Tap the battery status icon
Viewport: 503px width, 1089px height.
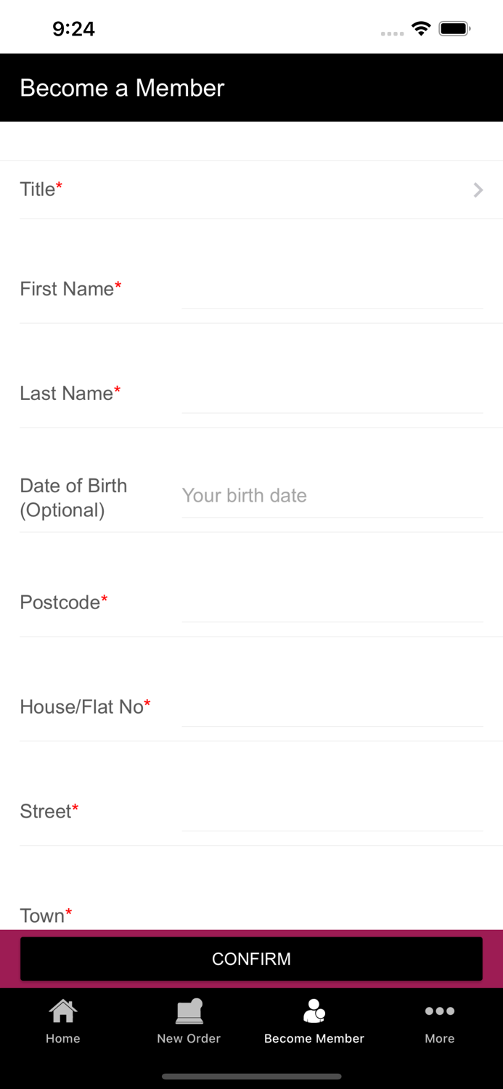[x=455, y=29]
